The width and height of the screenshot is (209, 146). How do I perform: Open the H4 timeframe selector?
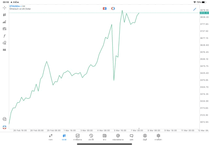point(4,50)
